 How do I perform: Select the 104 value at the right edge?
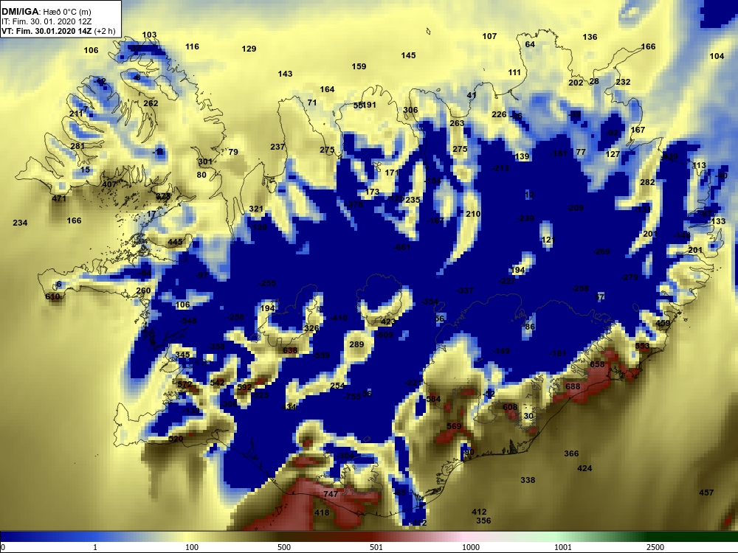pos(717,56)
